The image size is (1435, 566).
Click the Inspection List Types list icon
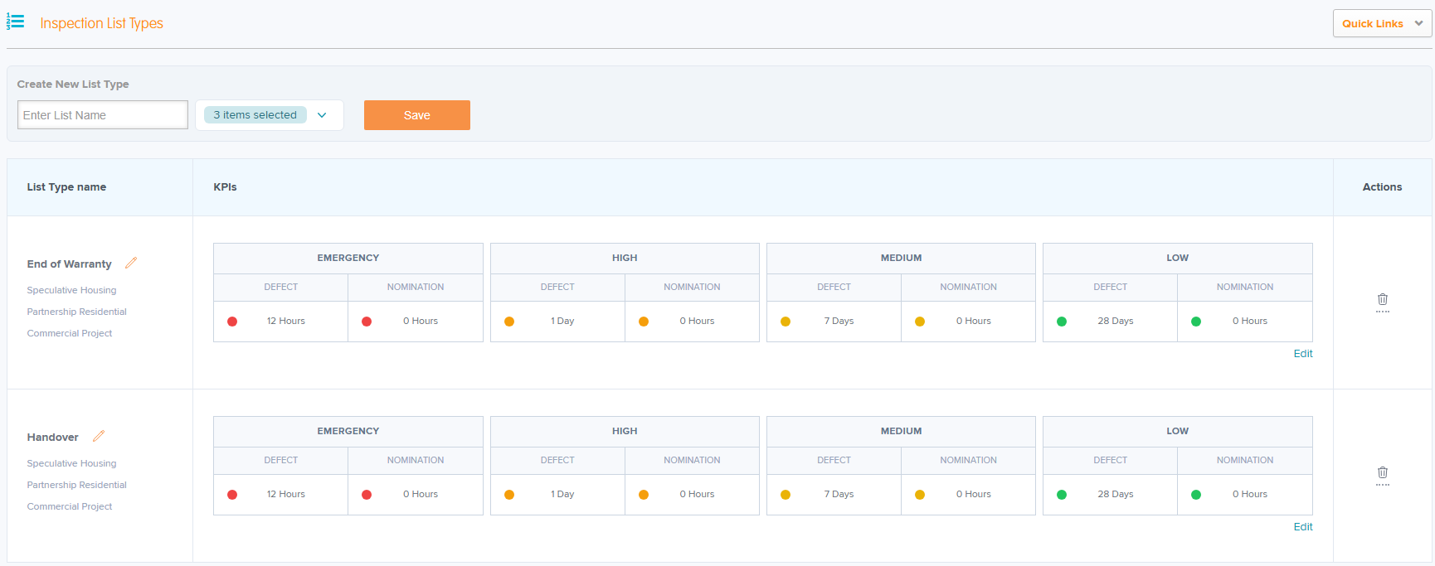click(15, 22)
